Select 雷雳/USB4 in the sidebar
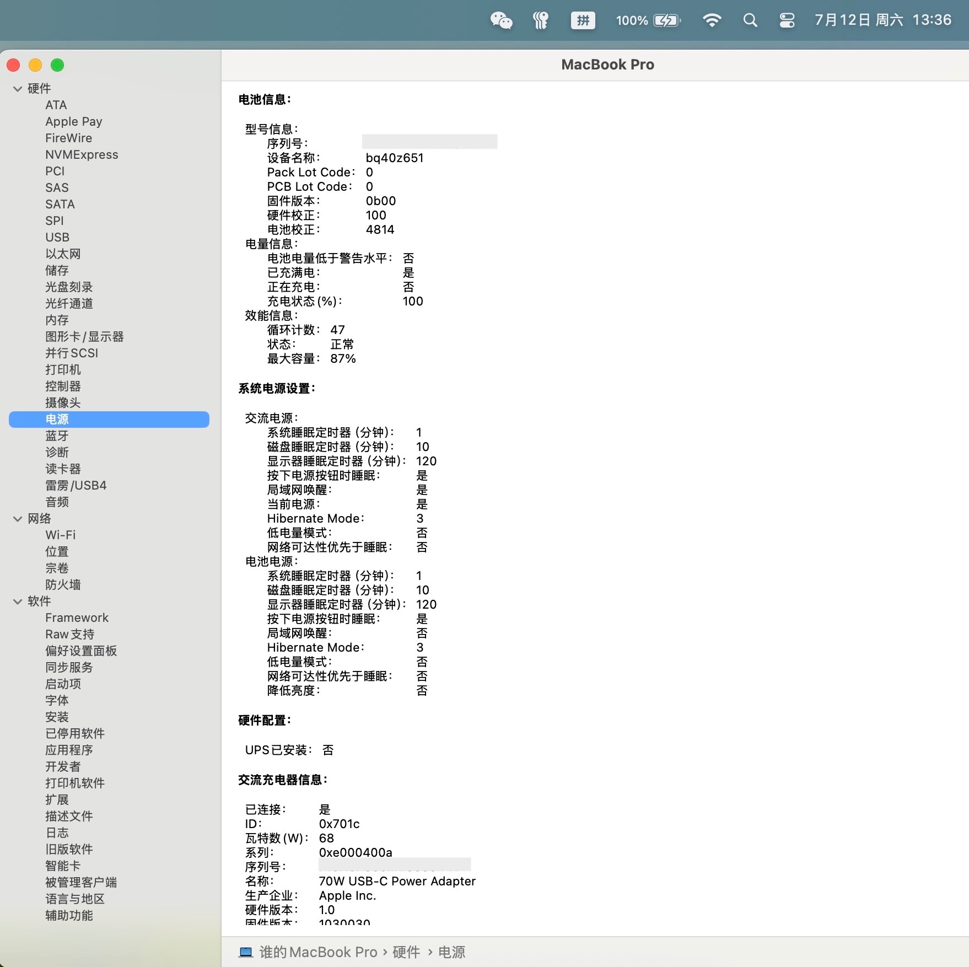The height and width of the screenshot is (967, 969). (76, 485)
